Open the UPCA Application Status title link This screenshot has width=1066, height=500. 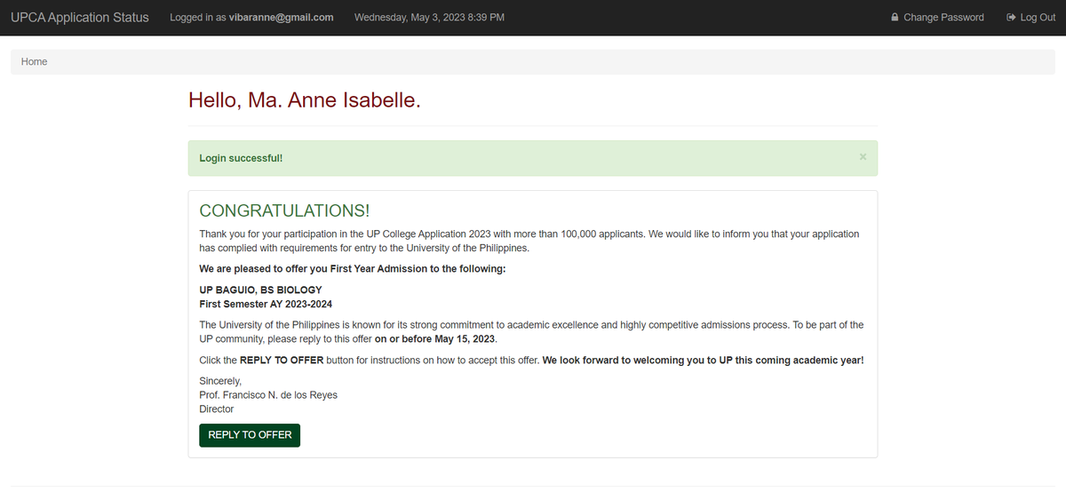(80, 18)
